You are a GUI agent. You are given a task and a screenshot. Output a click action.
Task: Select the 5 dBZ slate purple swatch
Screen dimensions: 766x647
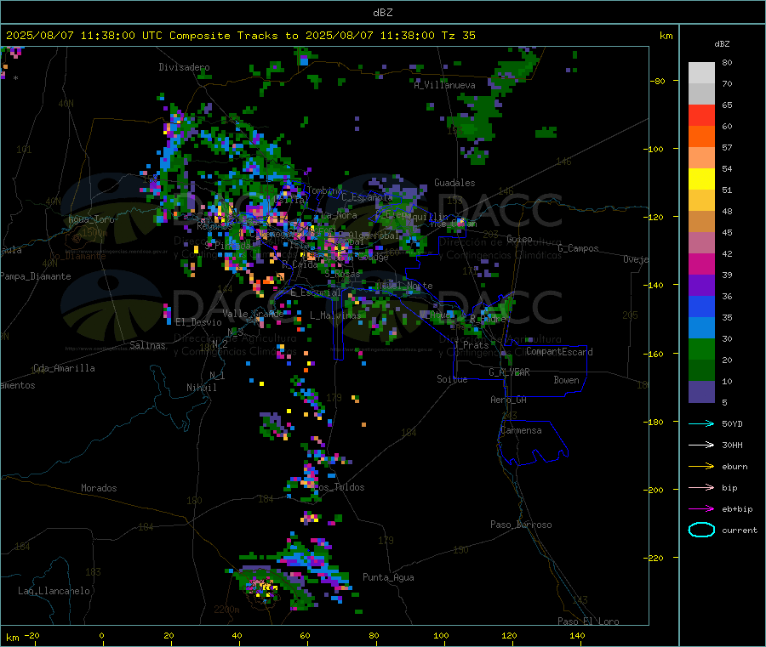click(701, 391)
